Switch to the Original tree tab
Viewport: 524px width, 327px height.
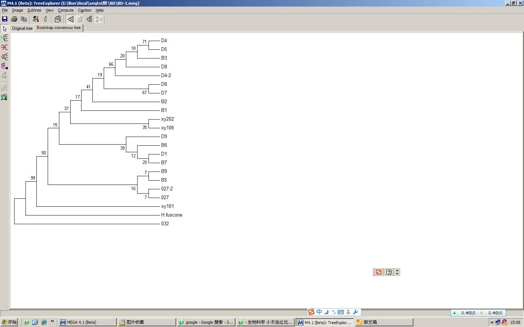(x=22, y=28)
